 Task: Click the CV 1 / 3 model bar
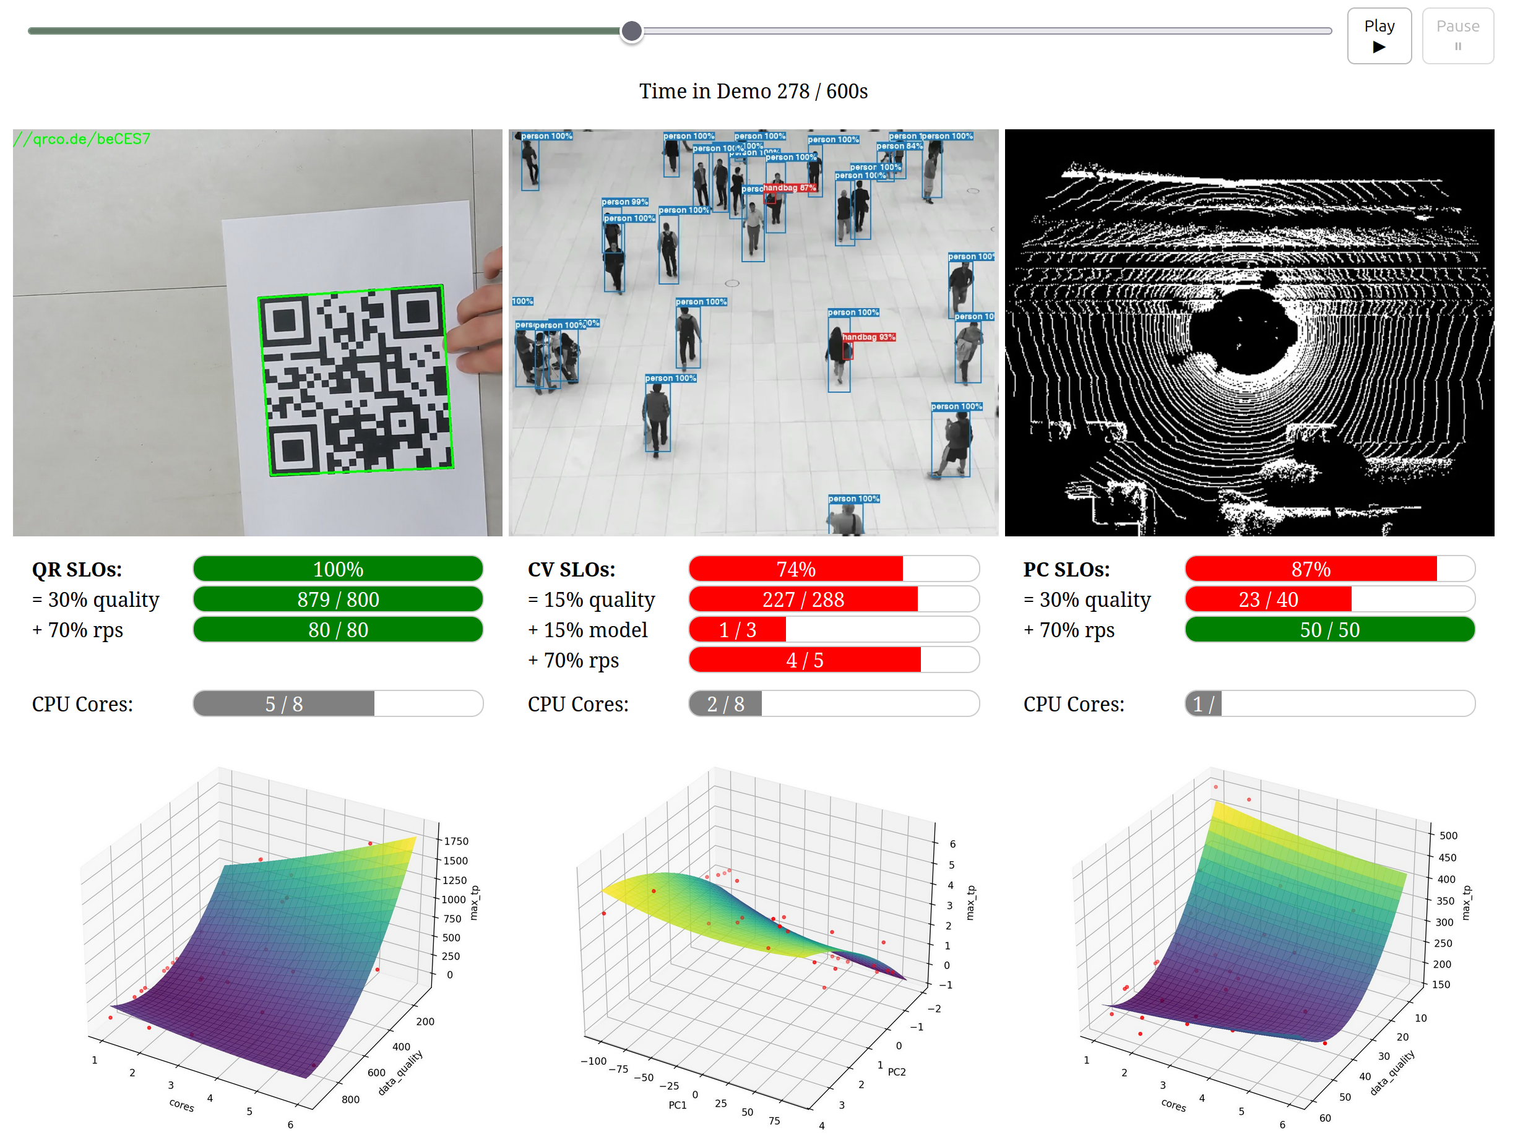(x=833, y=630)
